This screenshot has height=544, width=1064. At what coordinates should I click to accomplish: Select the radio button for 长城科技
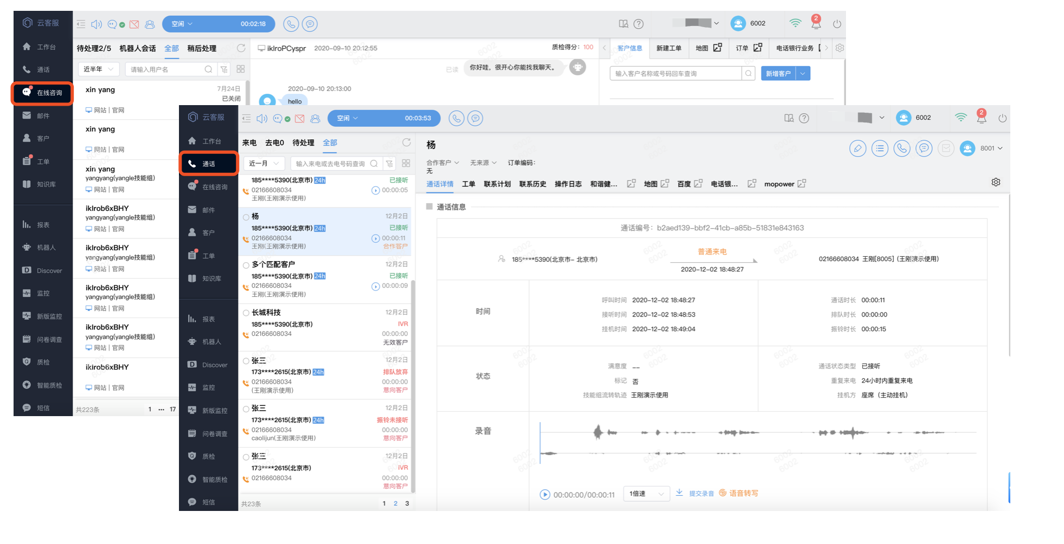(x=246, y=313)
